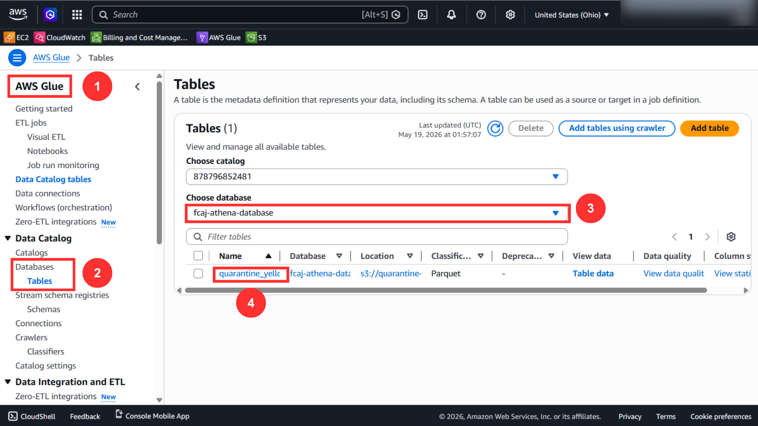This screenshot has width=758, height=426.
Task: Open the quarantine_yellow table link
Action: coord(250,273)
